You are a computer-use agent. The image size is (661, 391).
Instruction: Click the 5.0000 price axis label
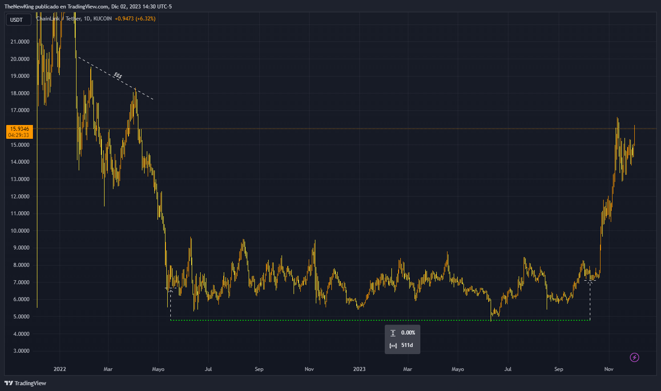[x=21, y=317]
